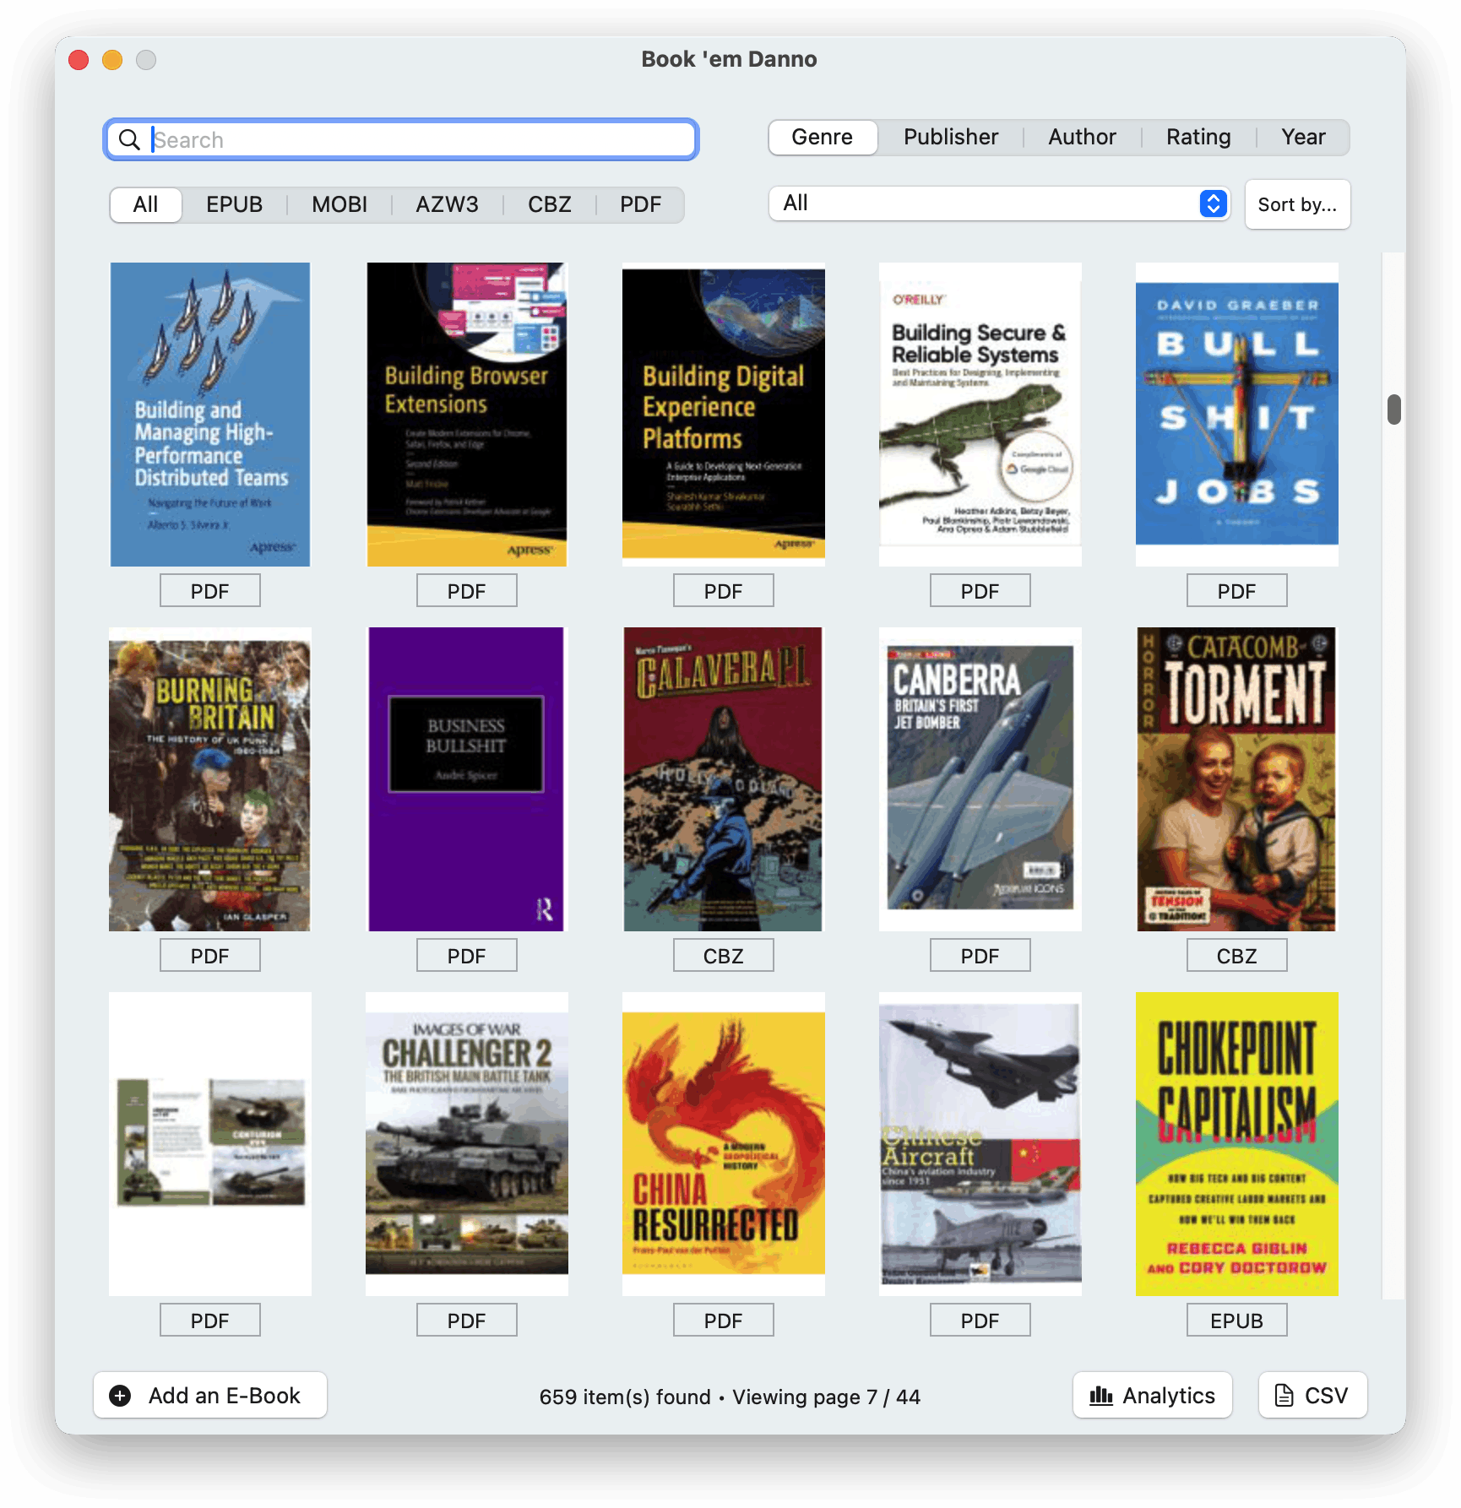The height and width of the screenshot is (1508, 1461).
Task: Open Building Secure & Reliable Systems cover
Action: pos(980,414)
